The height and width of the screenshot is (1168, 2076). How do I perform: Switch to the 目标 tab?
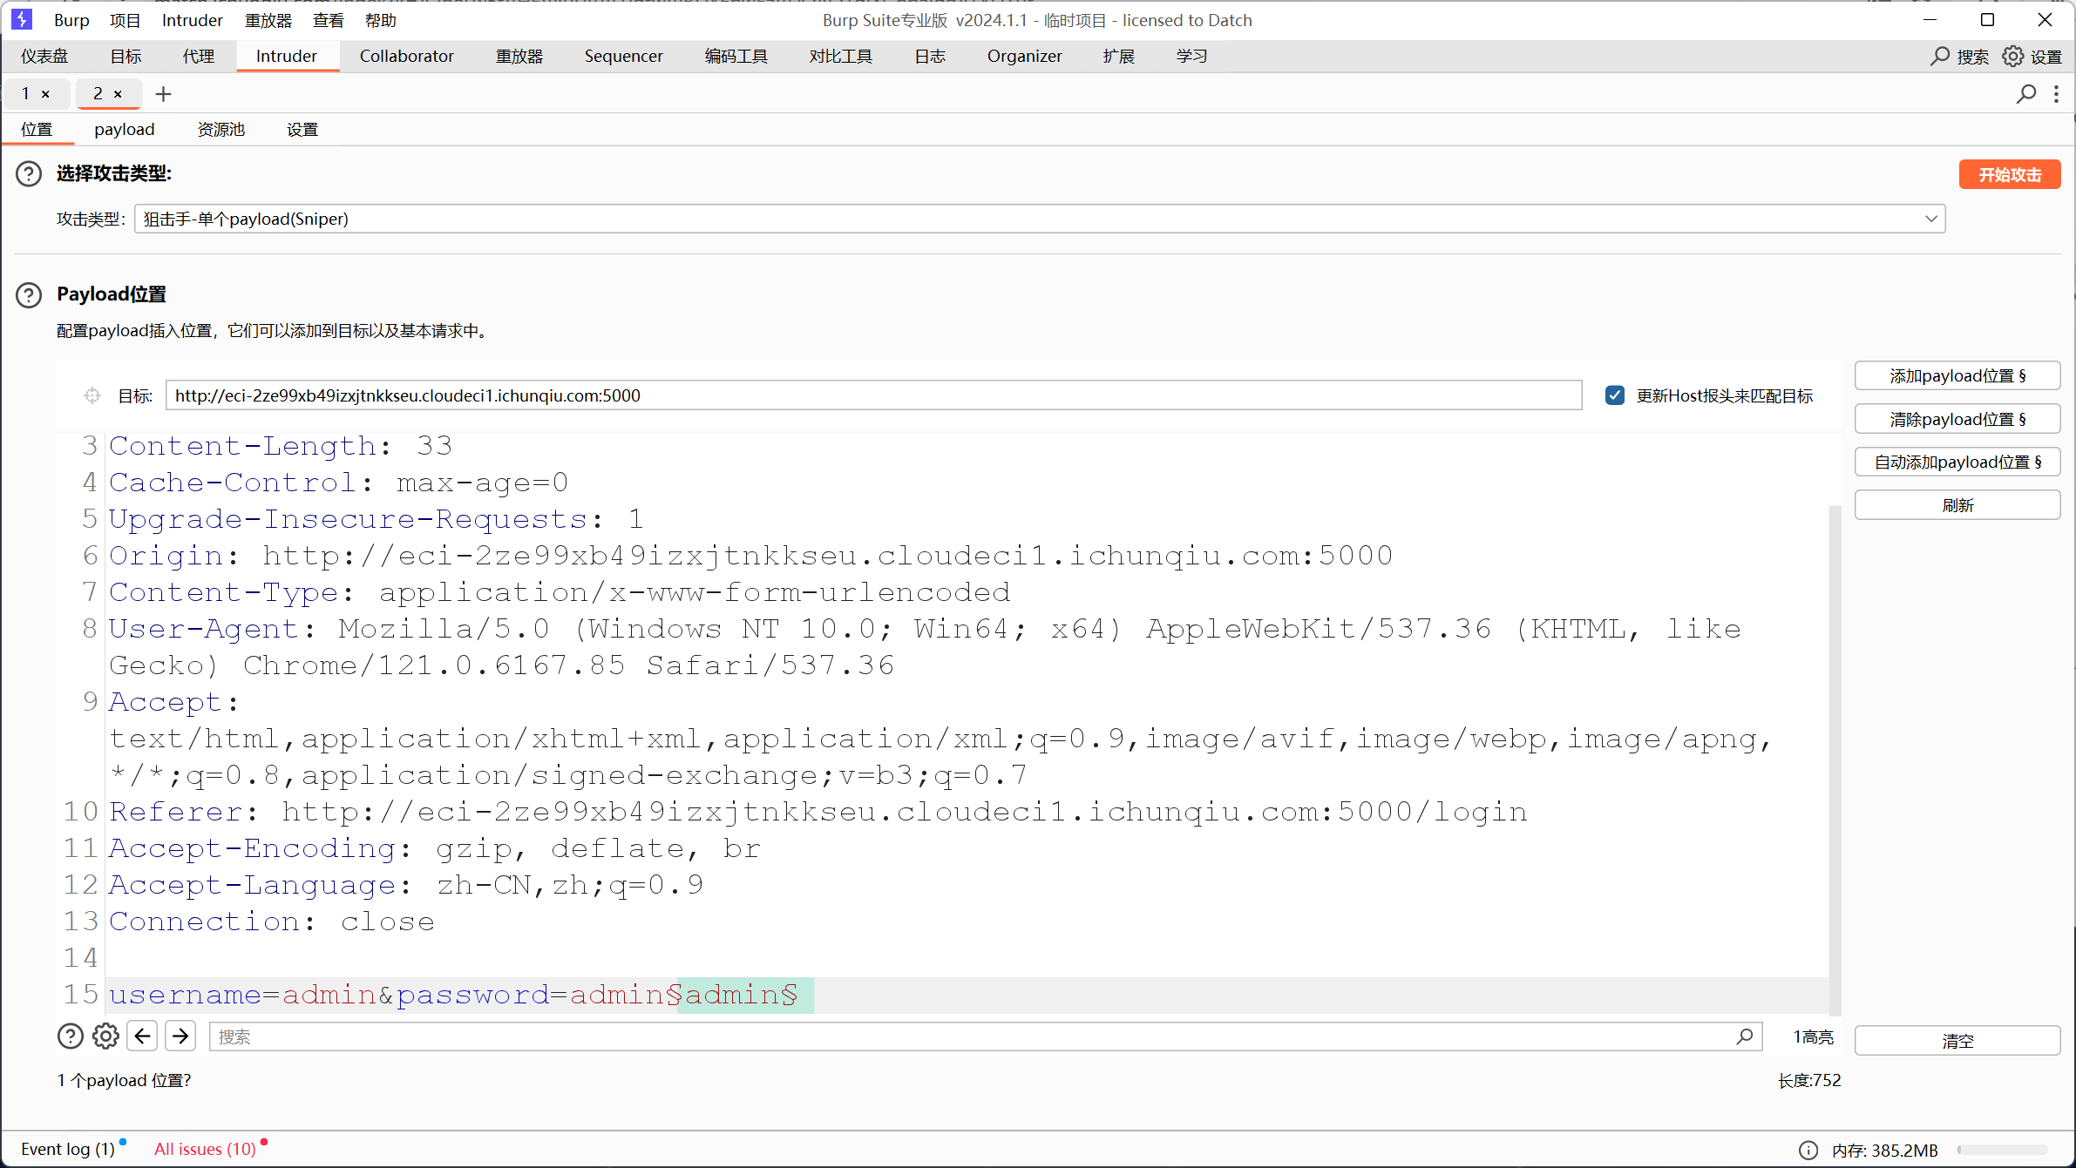coord(126,57)
